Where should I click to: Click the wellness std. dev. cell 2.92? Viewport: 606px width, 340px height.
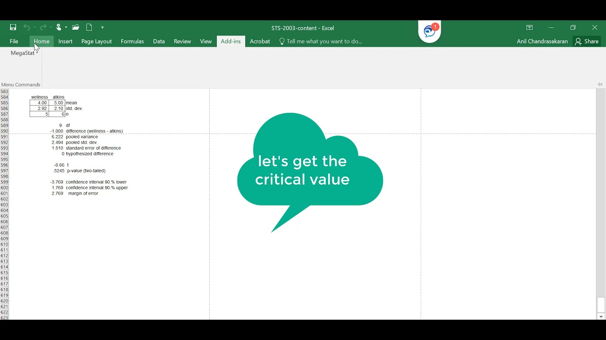point(39,108)
